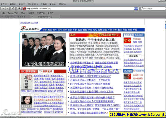
Task: Go forward with the Safari forward arrow
Action: 7,8
